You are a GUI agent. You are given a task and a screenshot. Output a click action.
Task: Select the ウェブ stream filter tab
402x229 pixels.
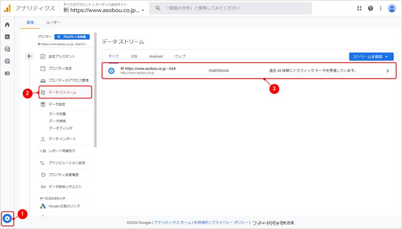pos(180,56)
